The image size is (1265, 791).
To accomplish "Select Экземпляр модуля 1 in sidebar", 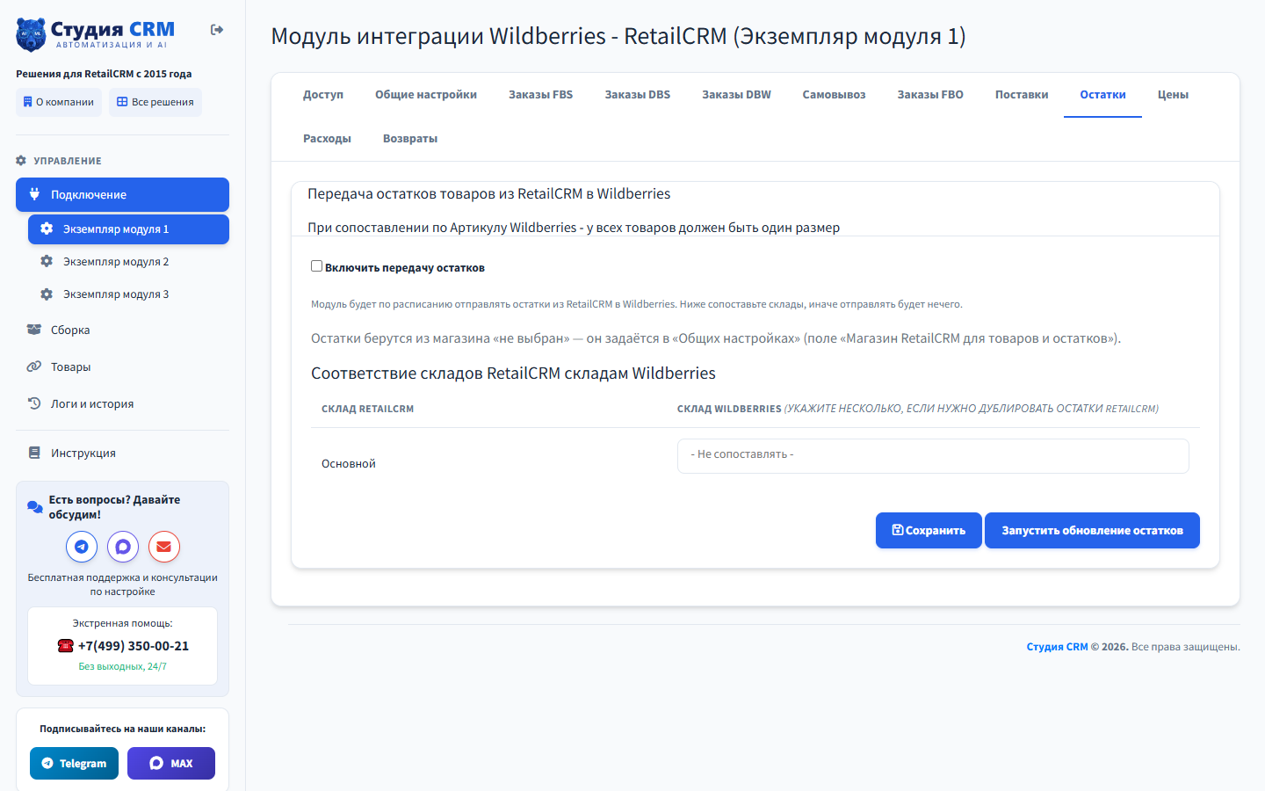I will click(128, 229).
